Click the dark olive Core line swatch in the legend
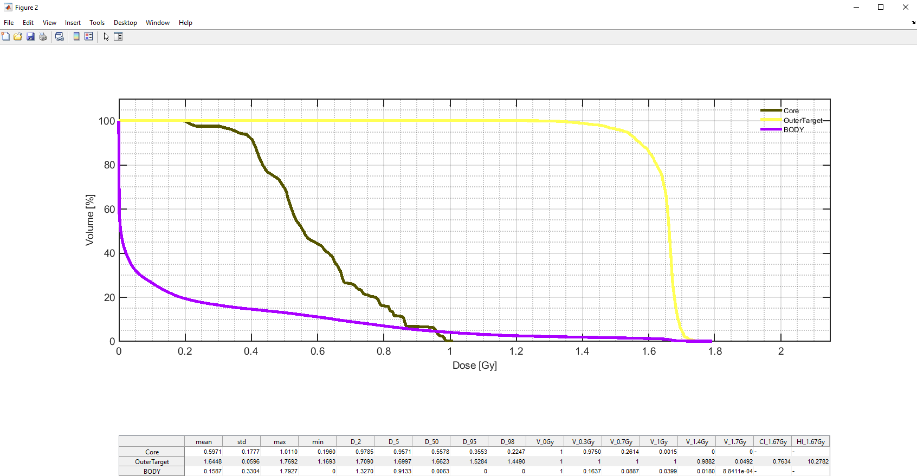The width and height of the screenshot is (917, 476). coord(771,110)
